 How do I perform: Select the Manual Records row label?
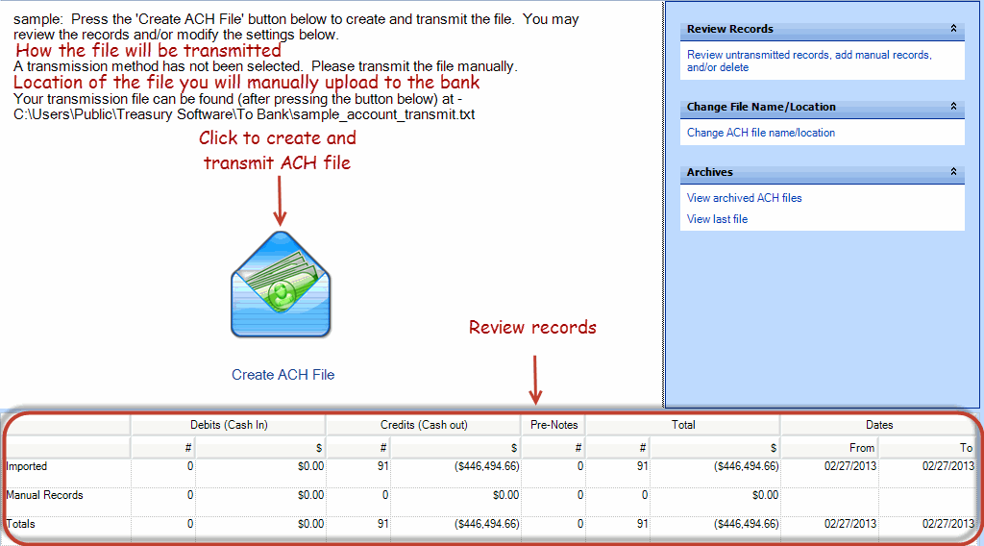44,495
